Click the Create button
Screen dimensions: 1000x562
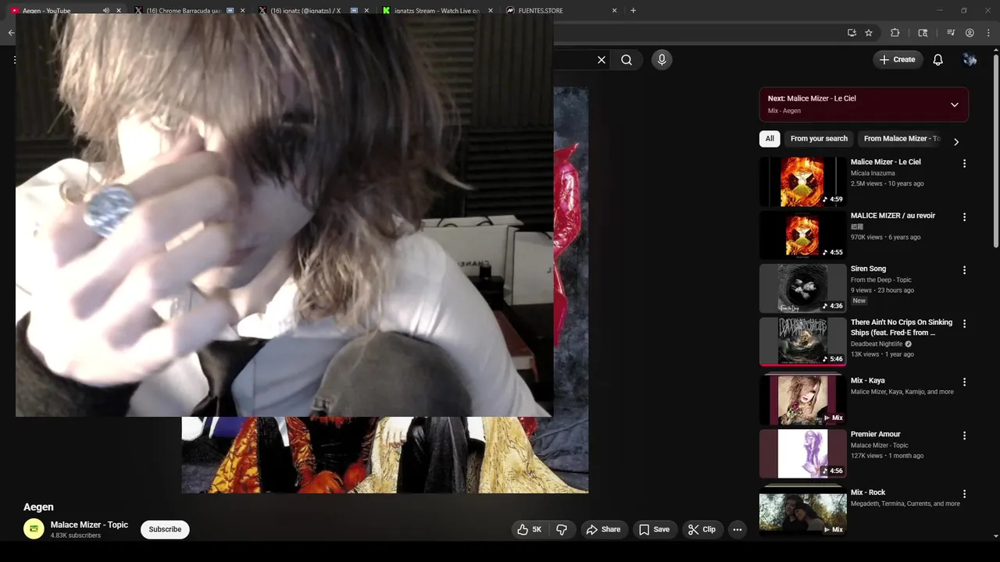pos(897,59)
